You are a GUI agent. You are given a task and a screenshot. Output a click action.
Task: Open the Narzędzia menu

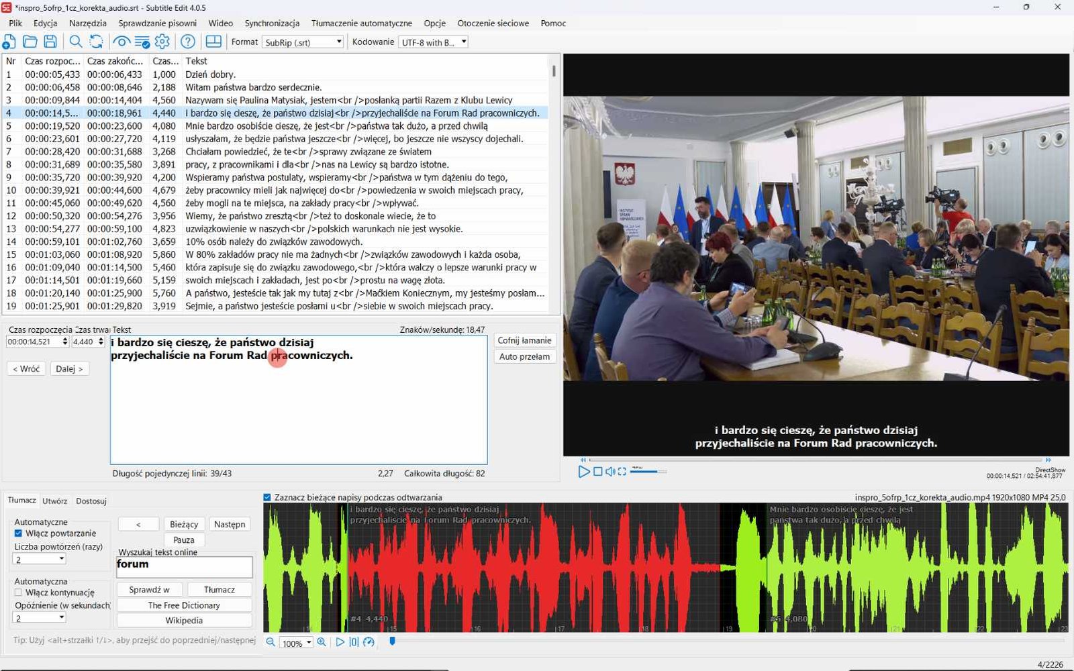88,23
